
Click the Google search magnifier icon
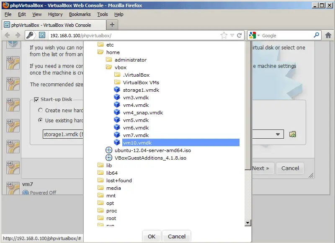pyautogui.click(x=317, y=35)
